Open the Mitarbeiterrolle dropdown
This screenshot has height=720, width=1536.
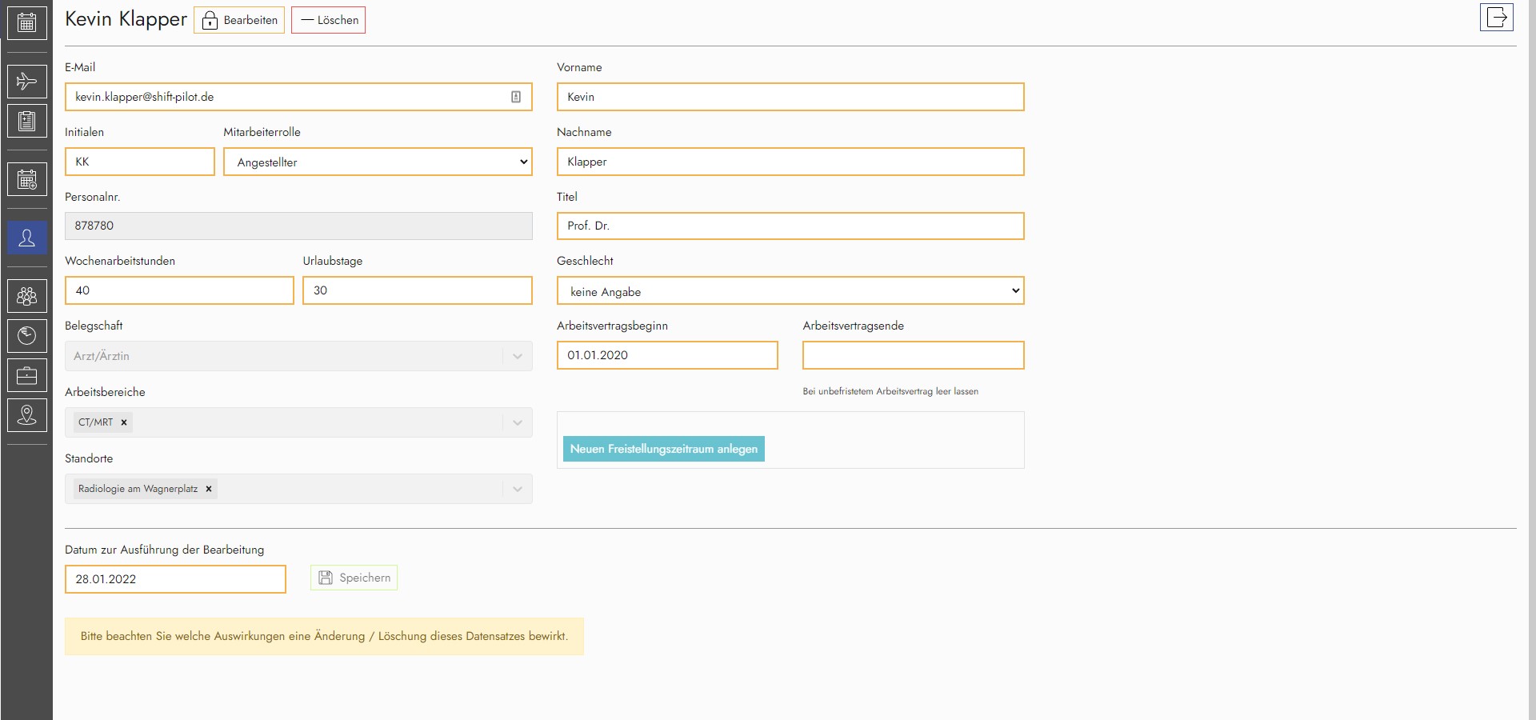[378, 162]
